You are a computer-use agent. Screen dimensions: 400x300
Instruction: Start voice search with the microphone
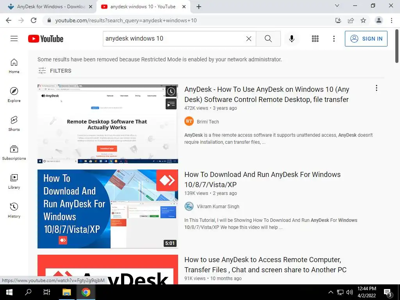click(x=292, y=39)
